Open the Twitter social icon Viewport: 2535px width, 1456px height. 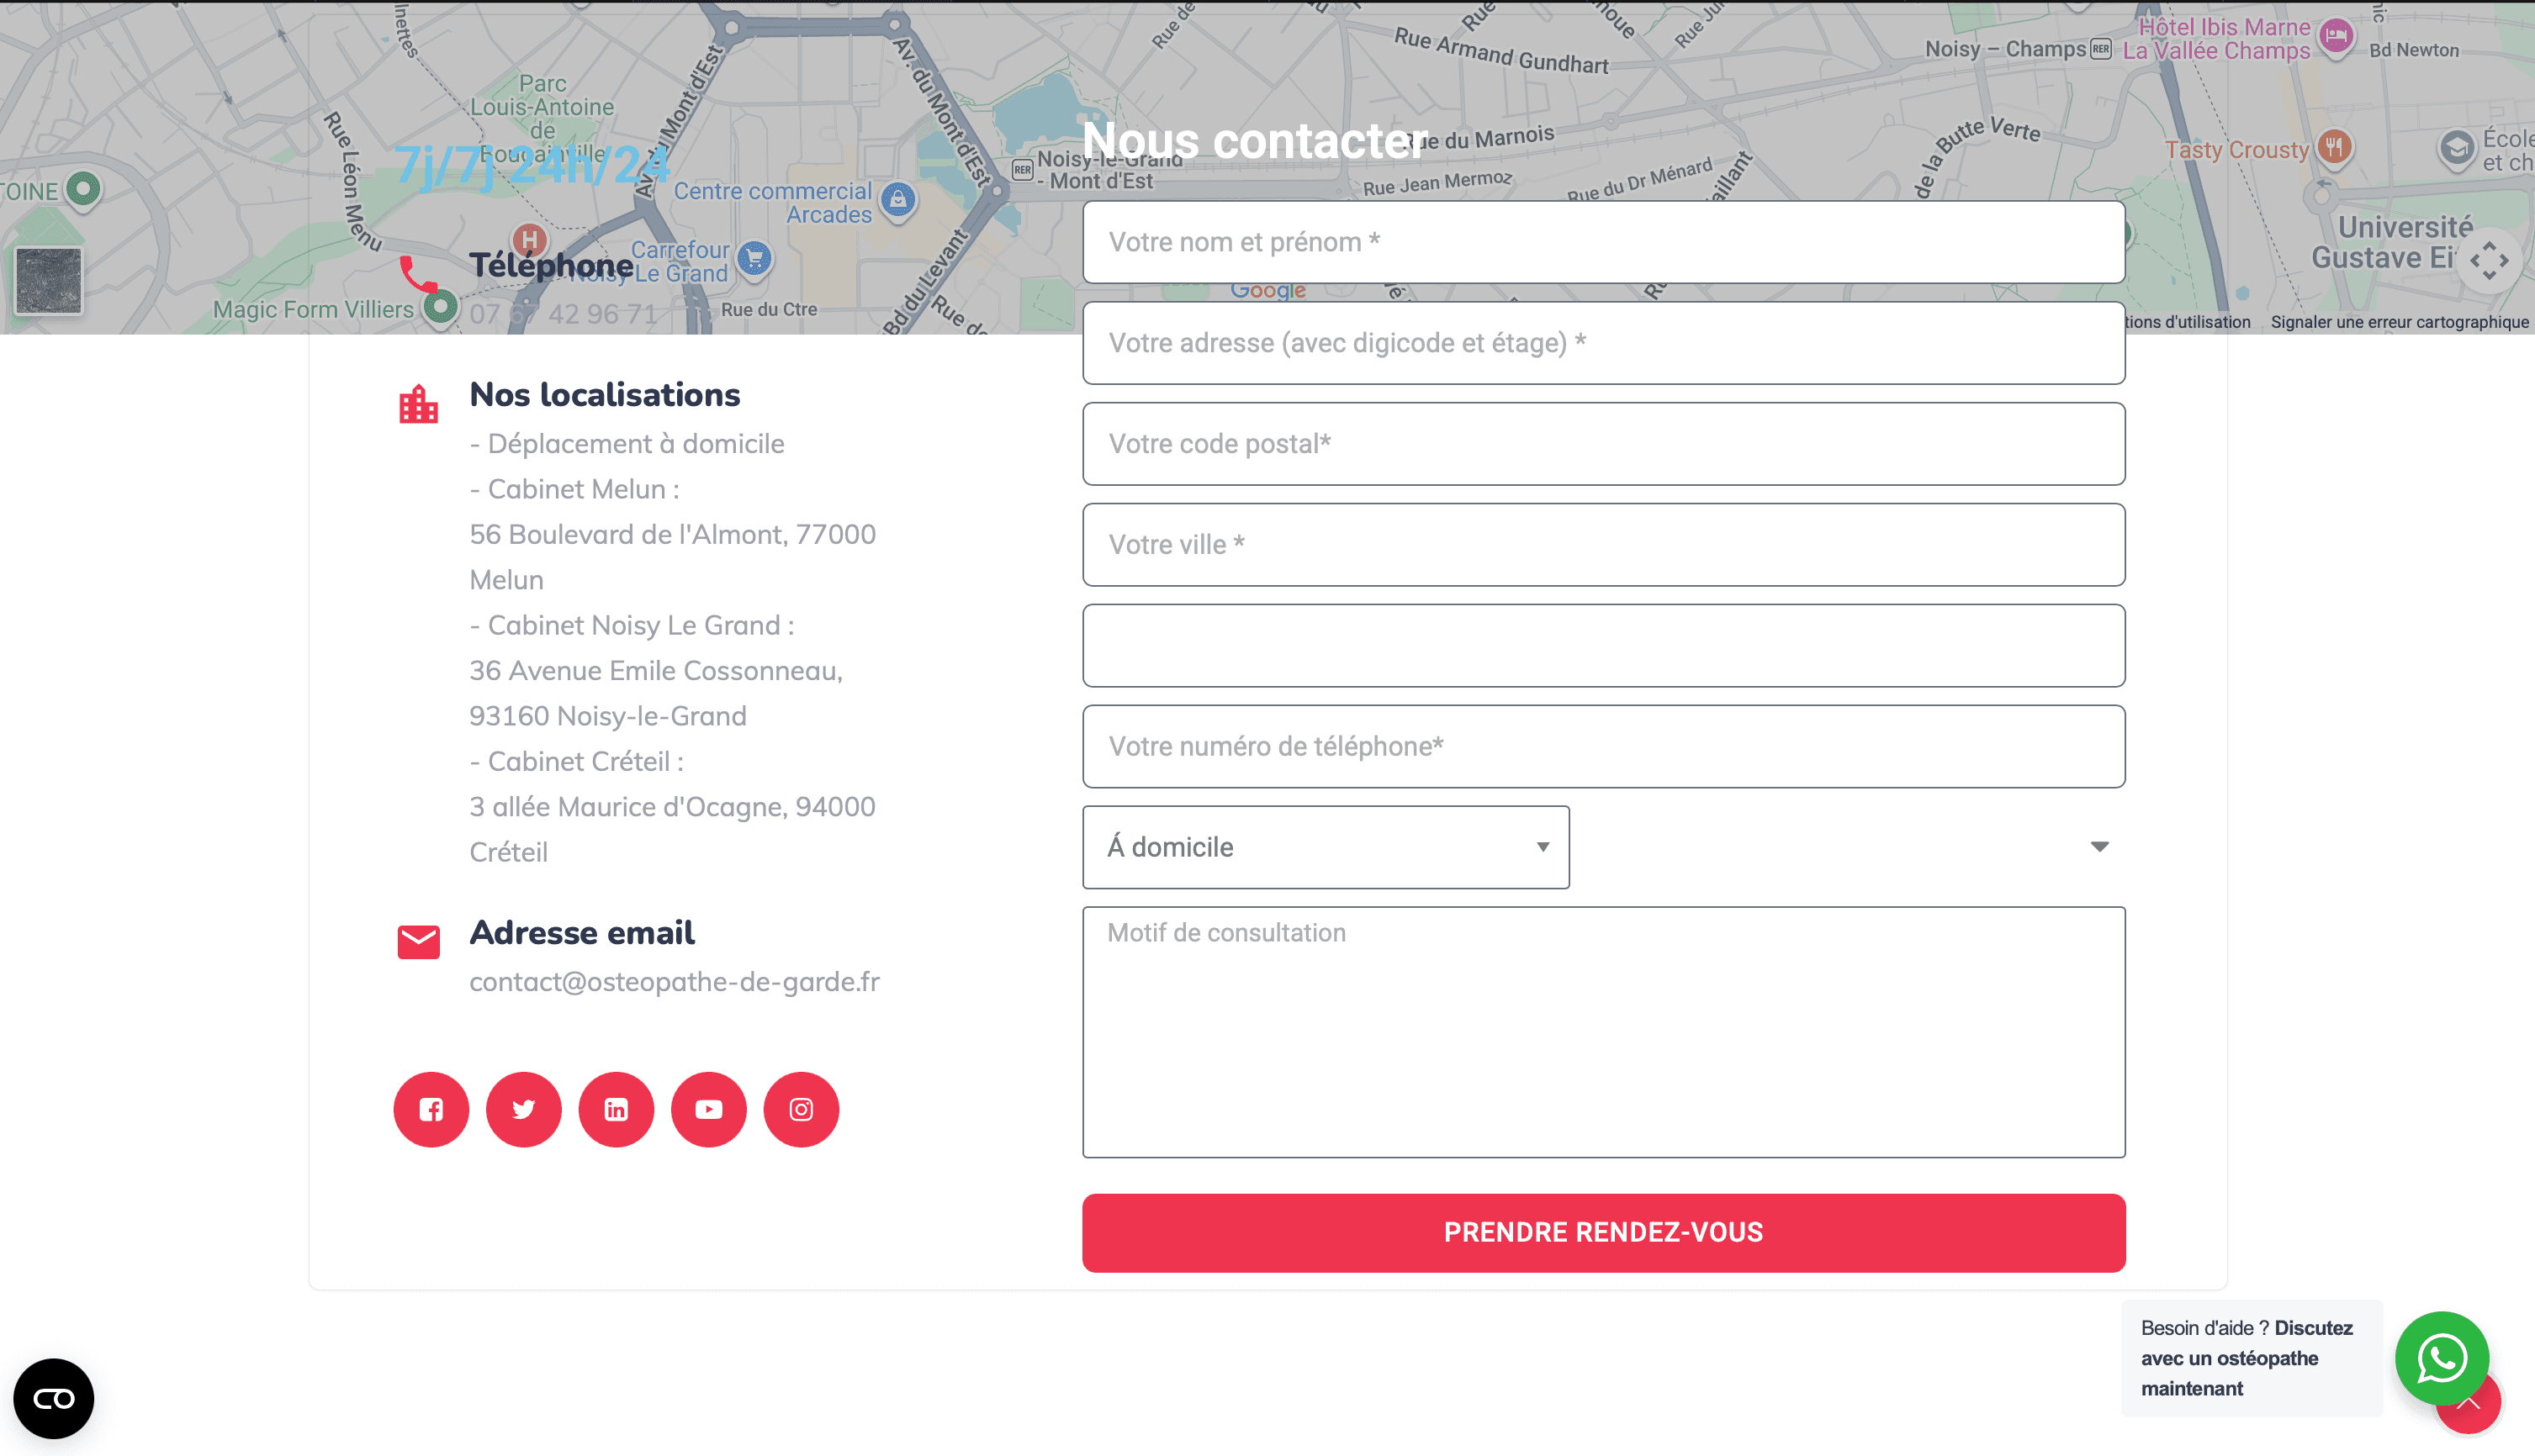tap(523, 1109)
